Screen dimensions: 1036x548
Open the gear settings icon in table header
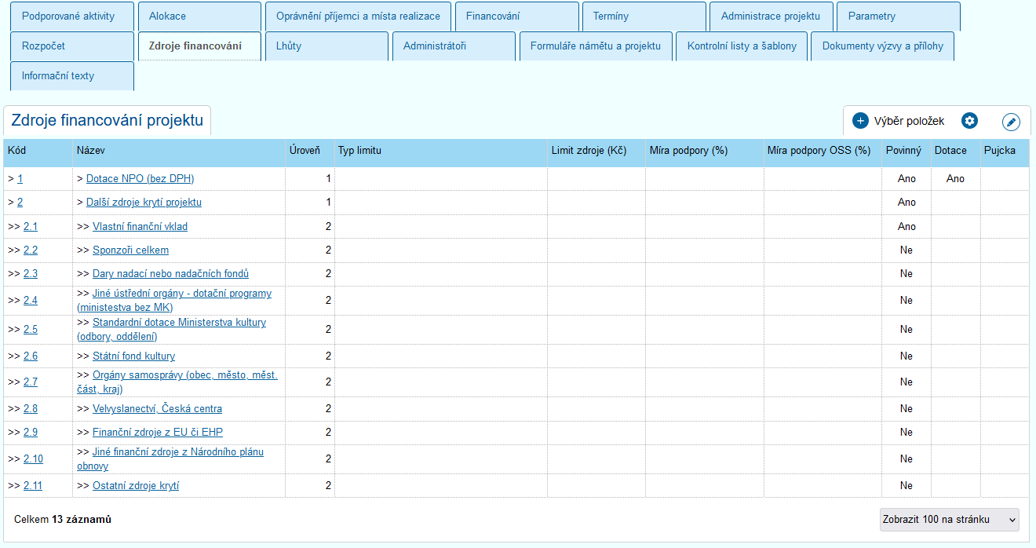tap(970, 121)
